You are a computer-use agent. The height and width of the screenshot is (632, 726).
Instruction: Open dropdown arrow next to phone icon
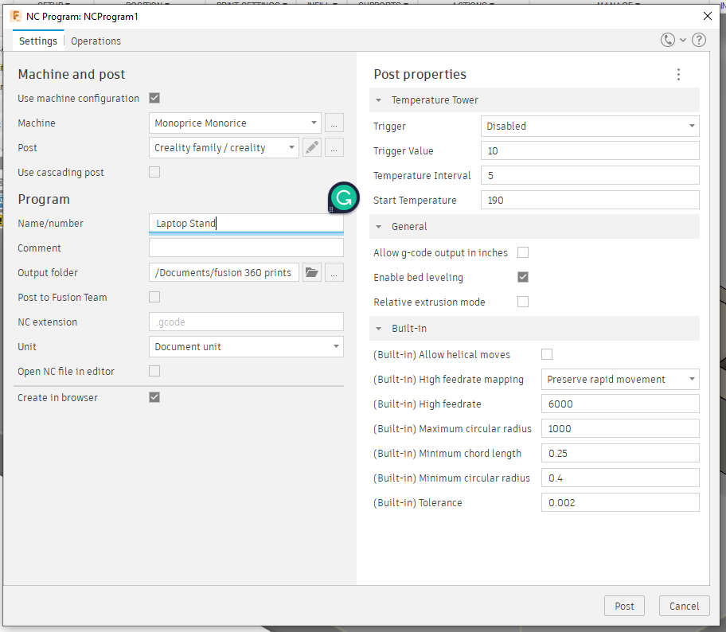683,41
